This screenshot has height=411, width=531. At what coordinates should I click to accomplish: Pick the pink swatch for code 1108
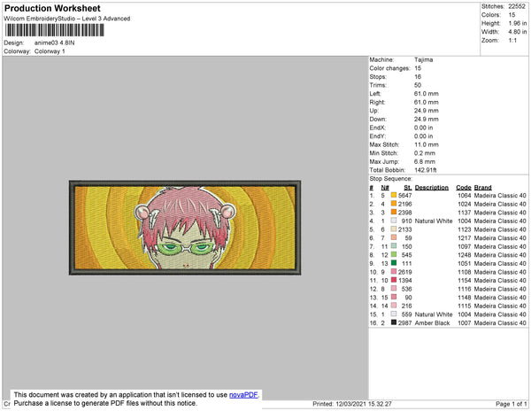(x=394, y=271)
